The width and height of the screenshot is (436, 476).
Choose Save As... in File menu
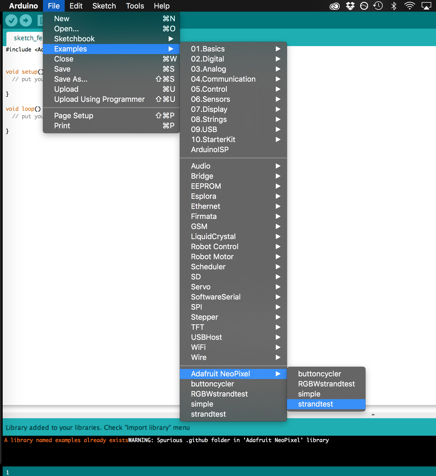click(x=111, y=79)
